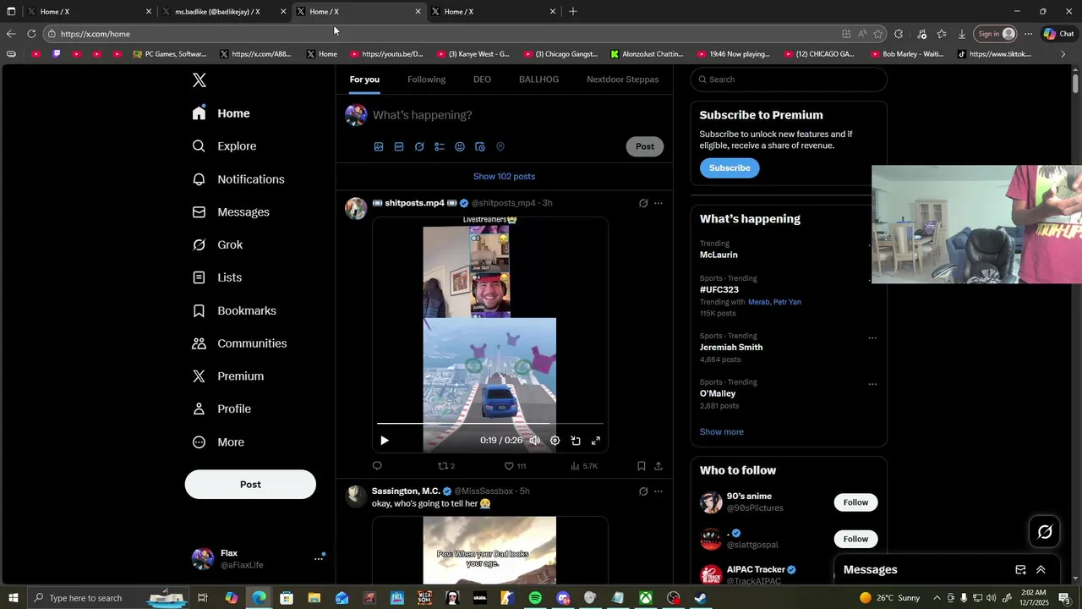Follow the @slattgospal account
The height and width of the screenshot is (609, 1082).
click(x=855, y=539)
